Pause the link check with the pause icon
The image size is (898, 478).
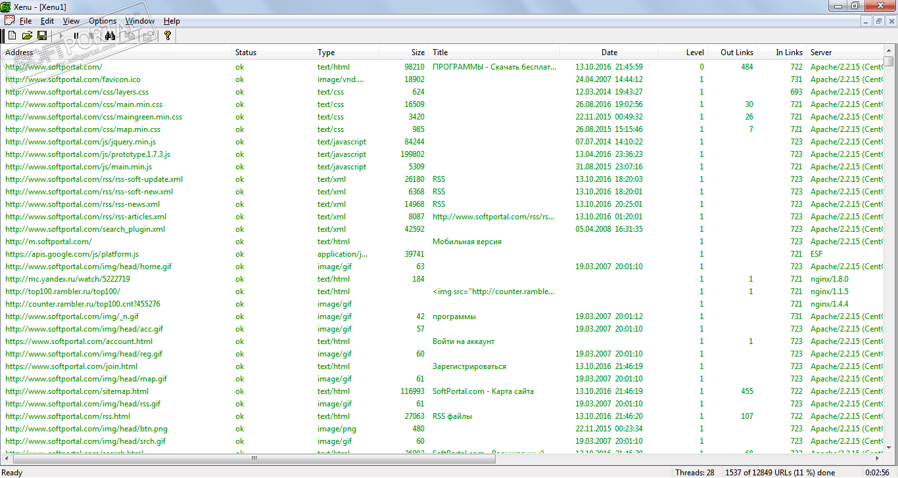tap(76, 35)
